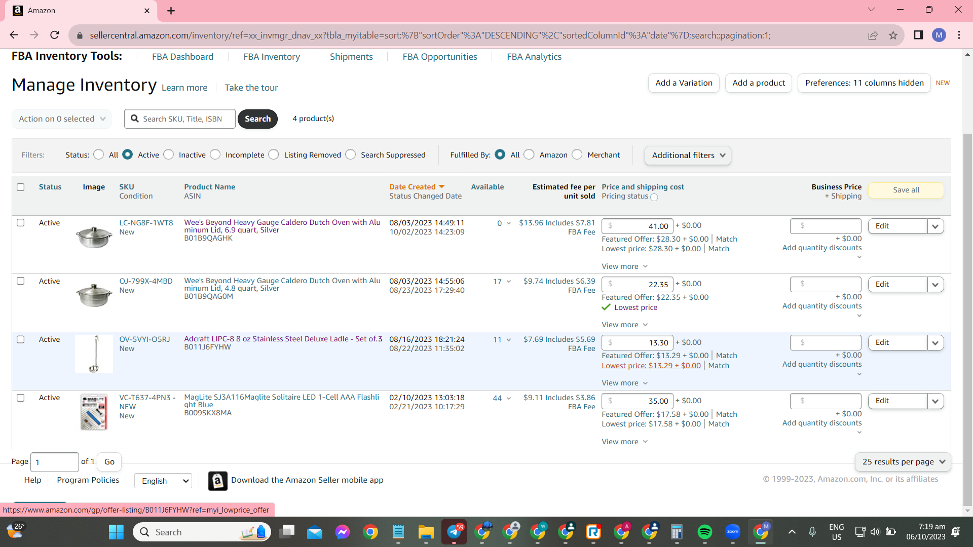Open Messenger from the taskbar
Viewport: 973px width, 547px height.
(342, 532)
